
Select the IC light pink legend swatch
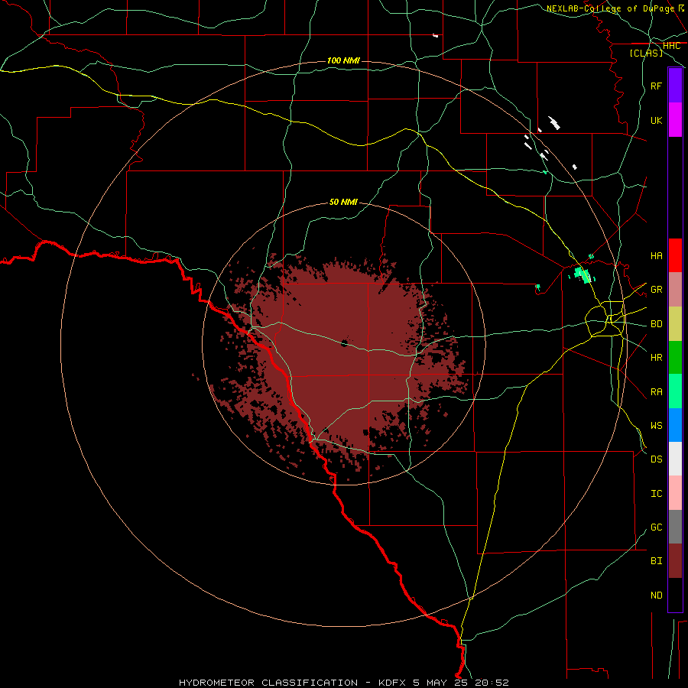pos(675,493)
